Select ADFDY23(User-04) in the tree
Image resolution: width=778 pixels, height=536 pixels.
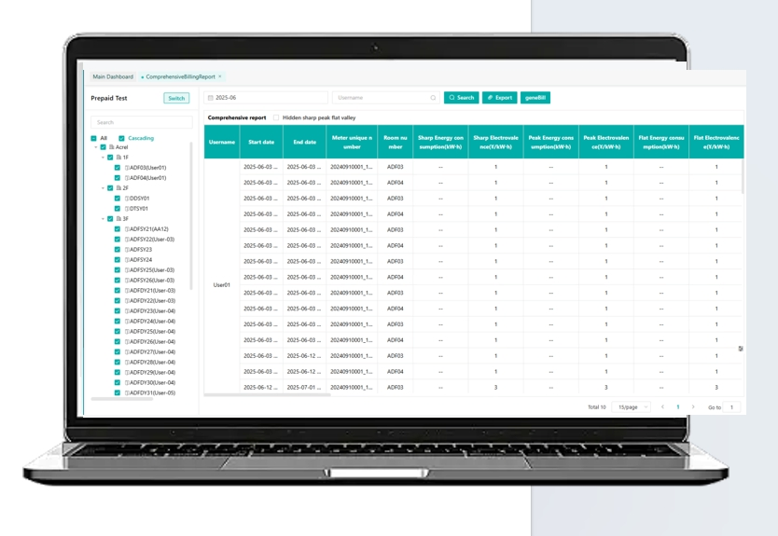click(x=152, y=311)
